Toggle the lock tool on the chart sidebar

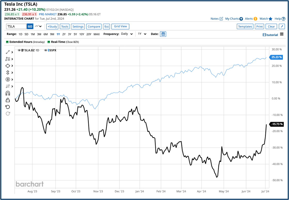(x=7, y=100)
